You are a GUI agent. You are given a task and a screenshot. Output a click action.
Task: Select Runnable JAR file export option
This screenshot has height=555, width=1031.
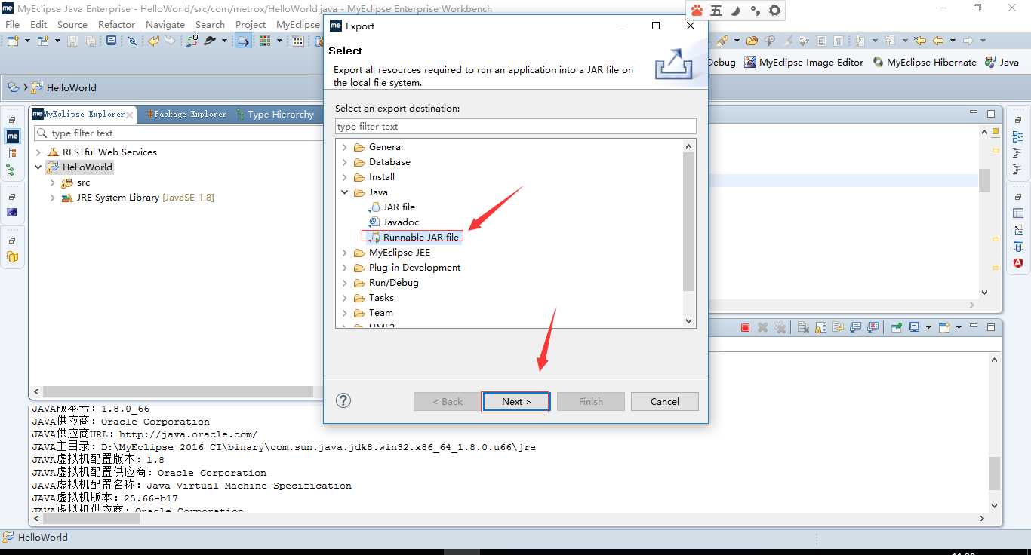pos(420,237)
